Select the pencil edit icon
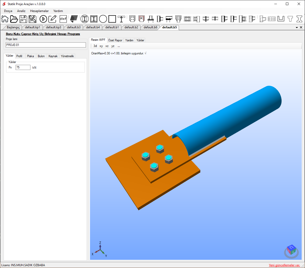Image resolution: width=305 pixels, height=268 pixels. (x=52, y=19)
